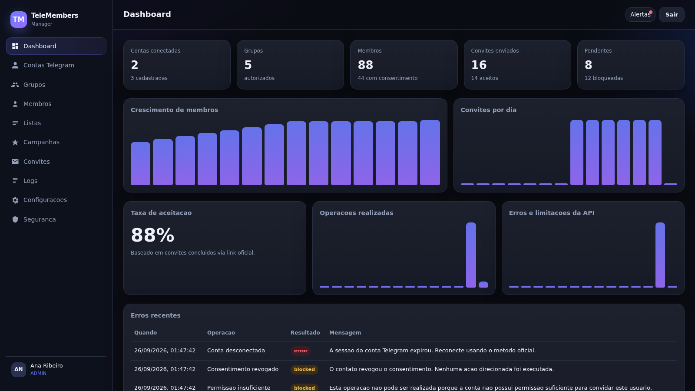Click the Seguranca shield icon
The image size is (695, 391).
pyautogui.click(x=15, y=219)
